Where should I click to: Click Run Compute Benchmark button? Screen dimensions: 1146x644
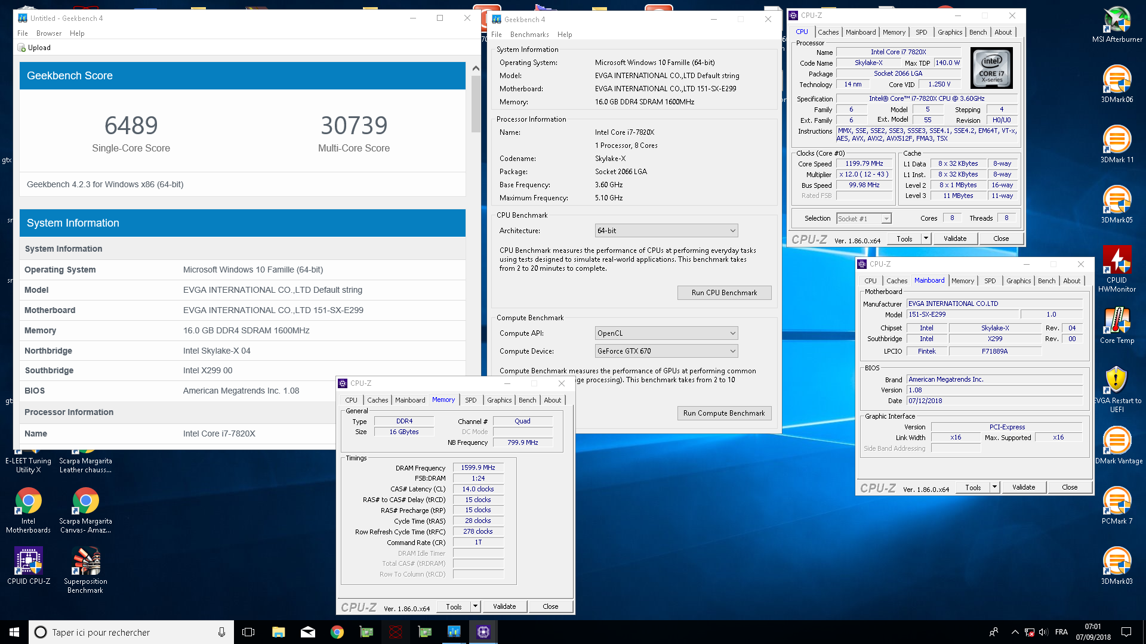click(x=724, y=413)
